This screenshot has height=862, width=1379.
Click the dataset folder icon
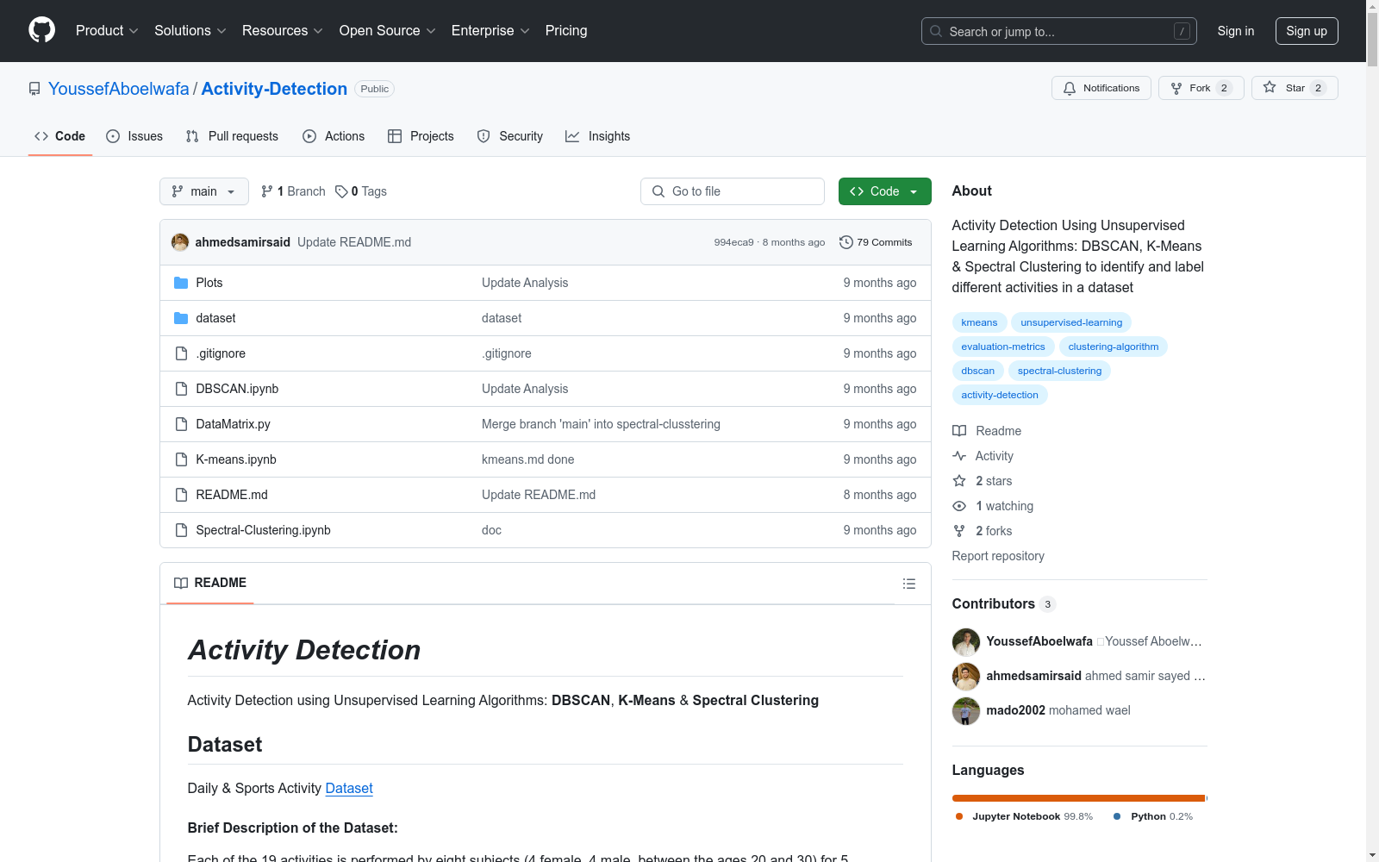click(x=181, y=318)
